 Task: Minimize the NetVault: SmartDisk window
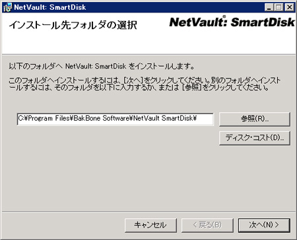(x=269, y=7)
